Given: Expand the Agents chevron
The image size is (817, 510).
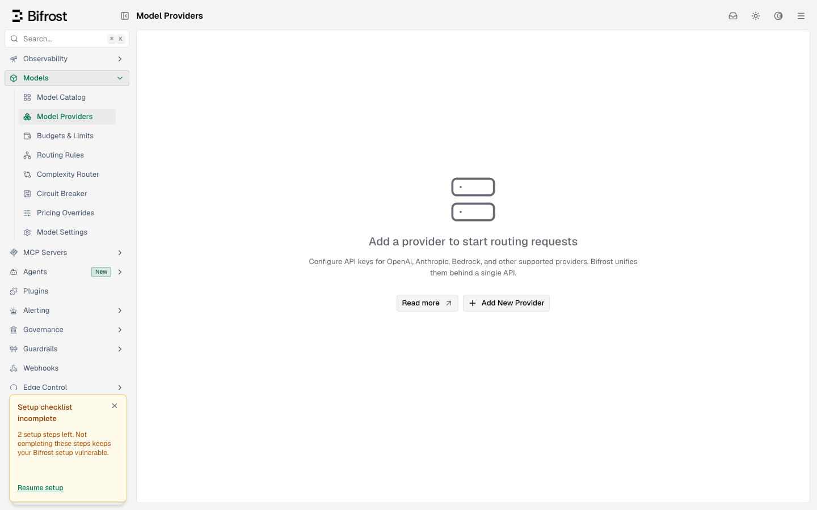Looking at the screenshot, I should [x=120, y=272].
